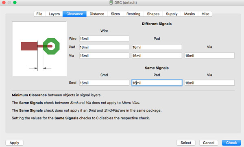Open the Shapes tab
Screen dimensions: 244x147
coord(153,14)
